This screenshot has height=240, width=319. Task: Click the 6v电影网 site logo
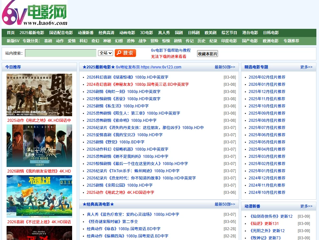pos(34,13)
